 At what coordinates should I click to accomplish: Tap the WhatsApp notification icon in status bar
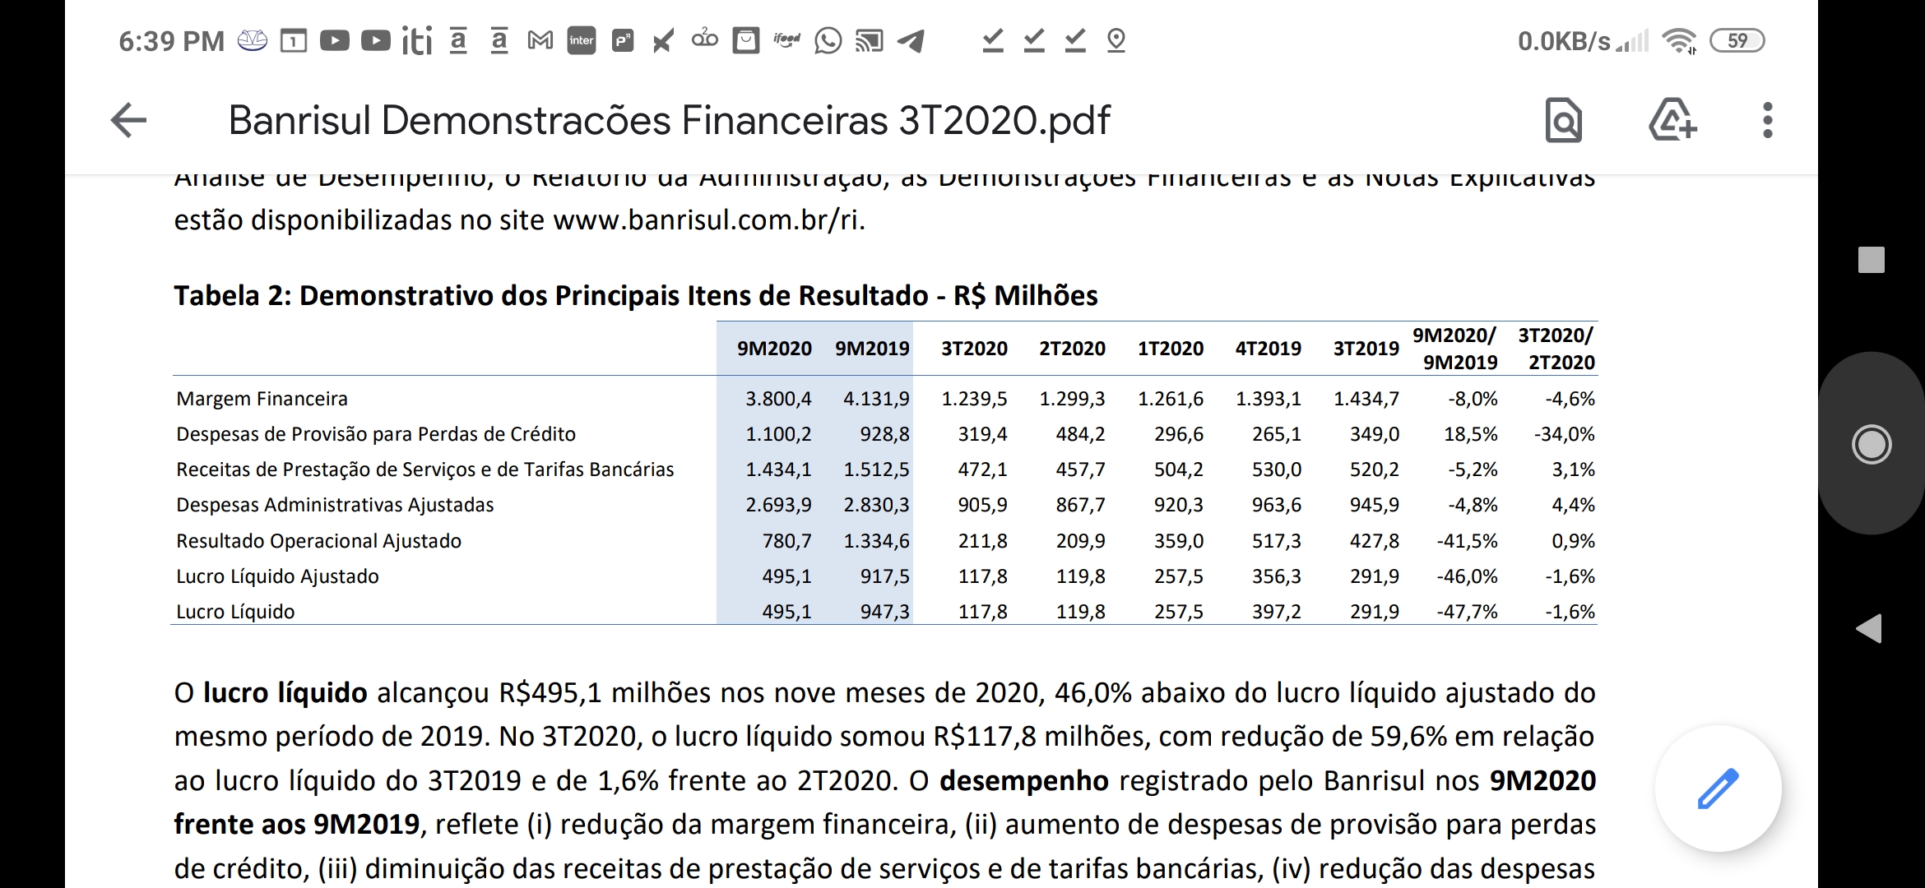pyautogui.click(x=828, y=40)
